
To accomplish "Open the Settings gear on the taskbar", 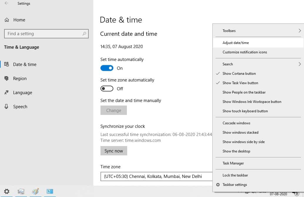I will [x=6, y=191].
